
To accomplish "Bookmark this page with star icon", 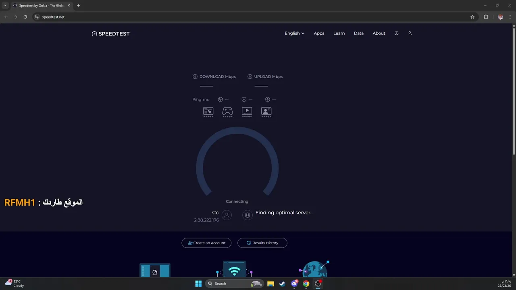I will pos(472,17).
